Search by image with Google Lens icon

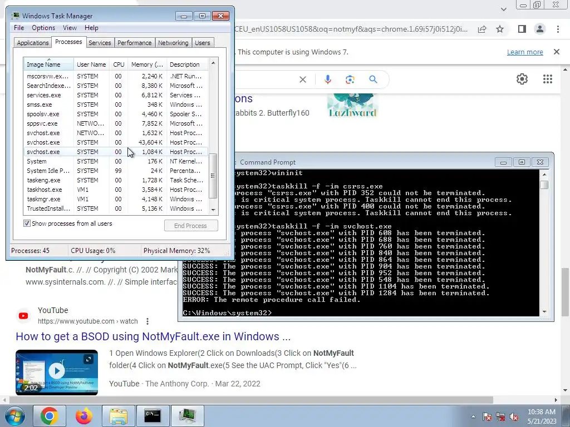tap(350, 80)
